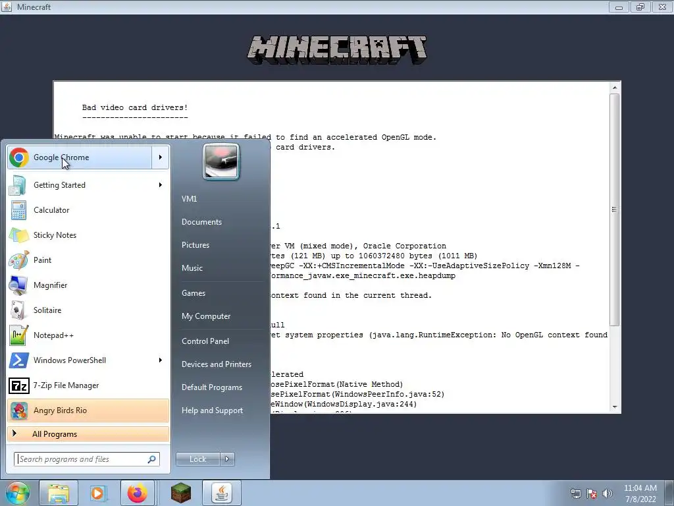
Task: Click the "Bad video card drivers!" heading text
Action: coord(135,107)
